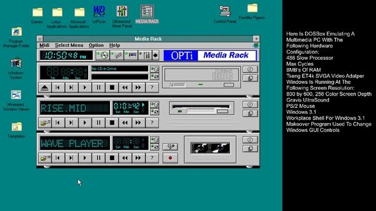Click MIDI player button below power button
This screenshot has height=211, width=376.
(250, 113)
